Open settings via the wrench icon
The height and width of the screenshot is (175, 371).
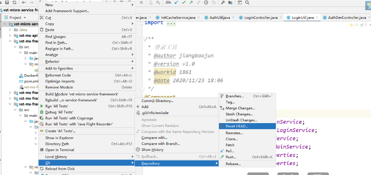[223, 3]
